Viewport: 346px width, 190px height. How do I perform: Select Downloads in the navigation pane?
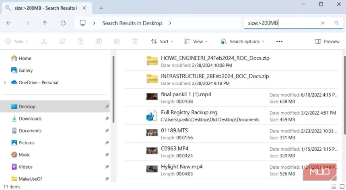[x=30, y=119]
